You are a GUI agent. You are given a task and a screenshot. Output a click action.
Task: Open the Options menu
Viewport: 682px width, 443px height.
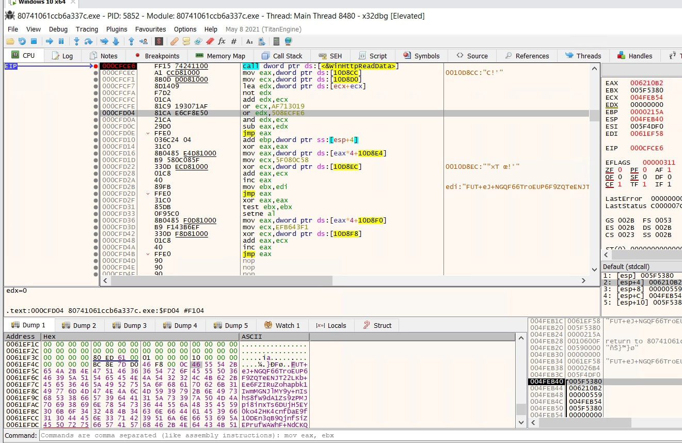point(185,29)
